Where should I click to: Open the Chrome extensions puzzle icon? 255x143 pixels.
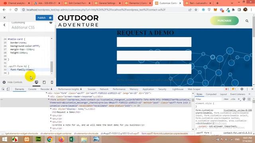click(233, 10)
